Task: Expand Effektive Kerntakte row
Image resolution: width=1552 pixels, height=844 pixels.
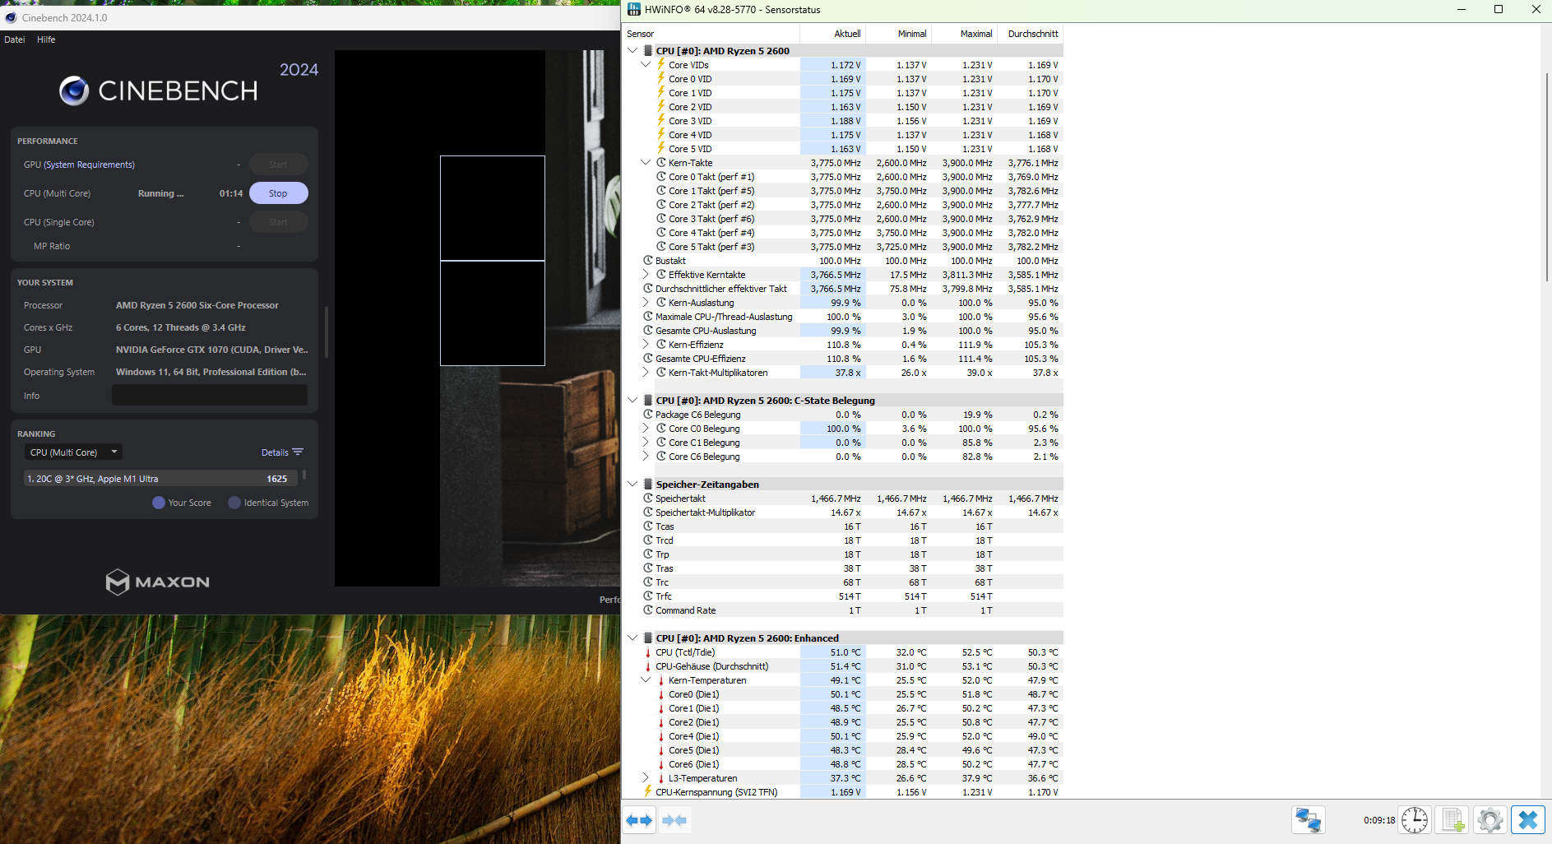Action: coord(646,274)
